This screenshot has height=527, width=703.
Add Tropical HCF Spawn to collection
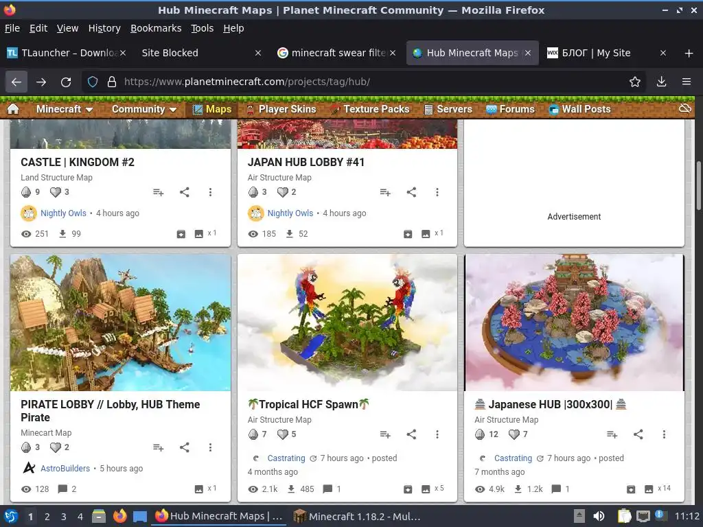(385, 434)
